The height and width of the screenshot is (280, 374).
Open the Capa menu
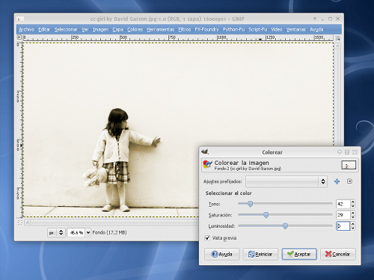(117, 29)
